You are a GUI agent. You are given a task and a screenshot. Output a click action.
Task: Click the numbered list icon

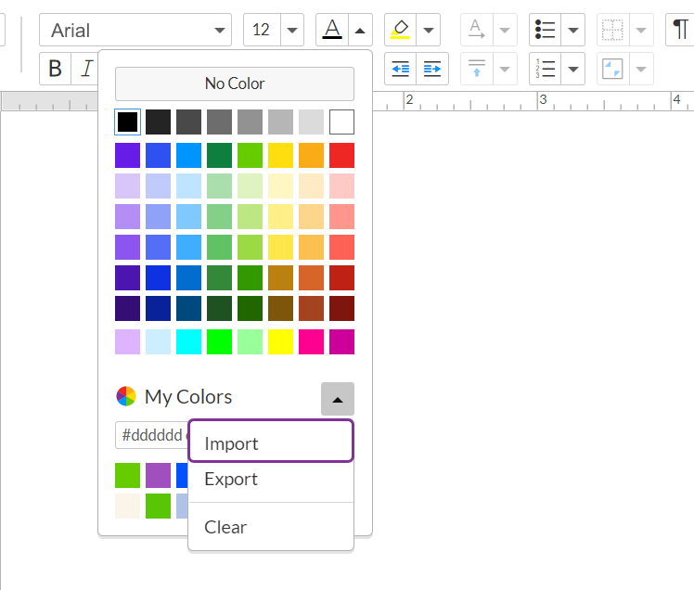click(x=545, y=69)
